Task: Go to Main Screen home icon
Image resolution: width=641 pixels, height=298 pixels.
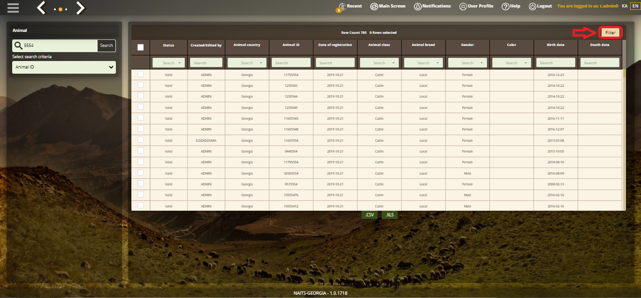Action: [x=374, y=7]
